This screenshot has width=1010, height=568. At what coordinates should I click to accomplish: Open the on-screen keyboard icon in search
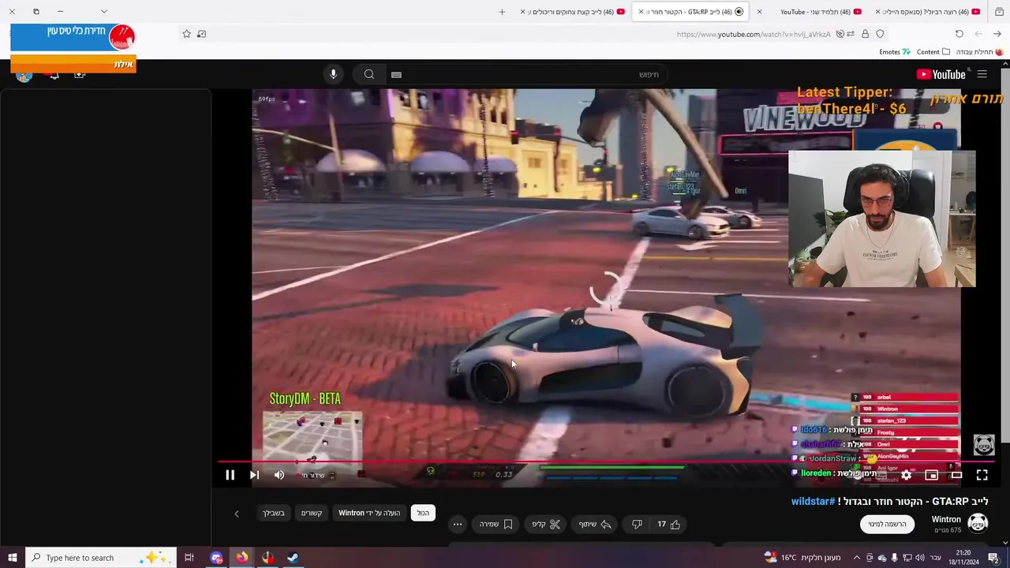[396, 74]
